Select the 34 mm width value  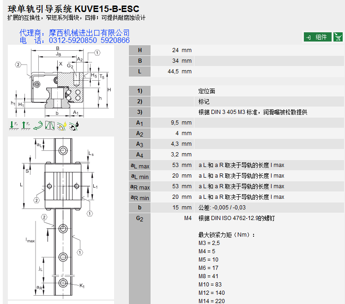coord(182,61)
